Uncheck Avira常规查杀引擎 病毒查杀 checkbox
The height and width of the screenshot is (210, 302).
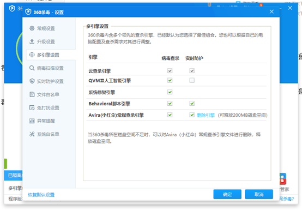tap(170, 115)
